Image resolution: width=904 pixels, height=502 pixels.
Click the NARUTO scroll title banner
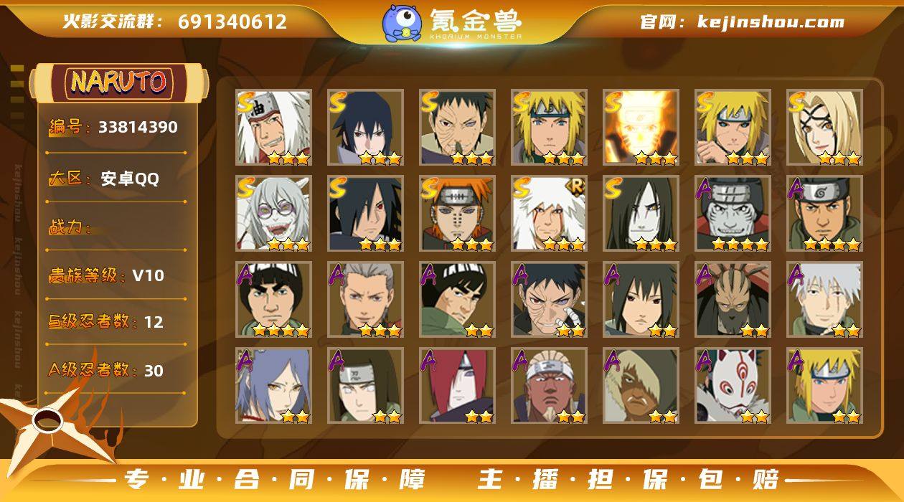[x=119, y=82]
